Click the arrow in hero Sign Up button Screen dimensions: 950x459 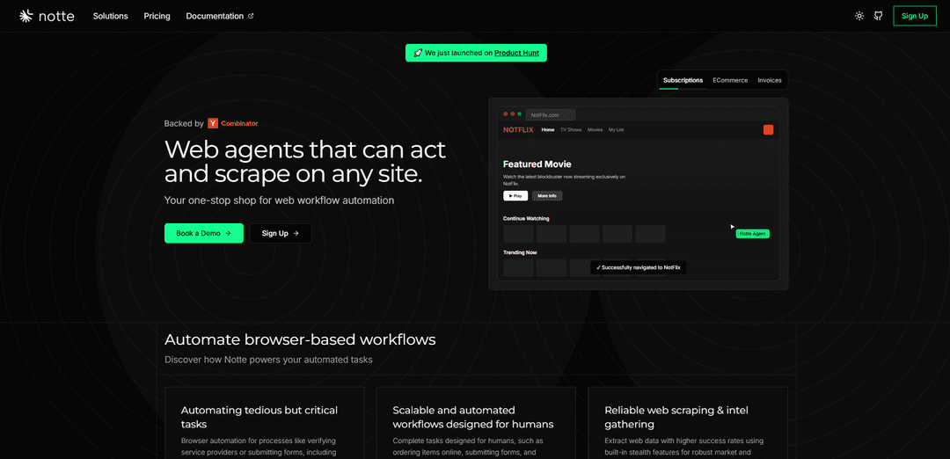pos(296,233)
